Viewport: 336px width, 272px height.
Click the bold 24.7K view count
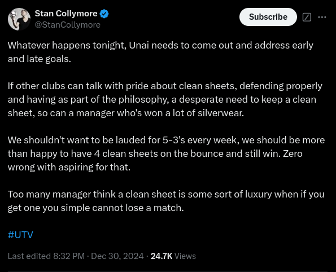pos(162,256)
